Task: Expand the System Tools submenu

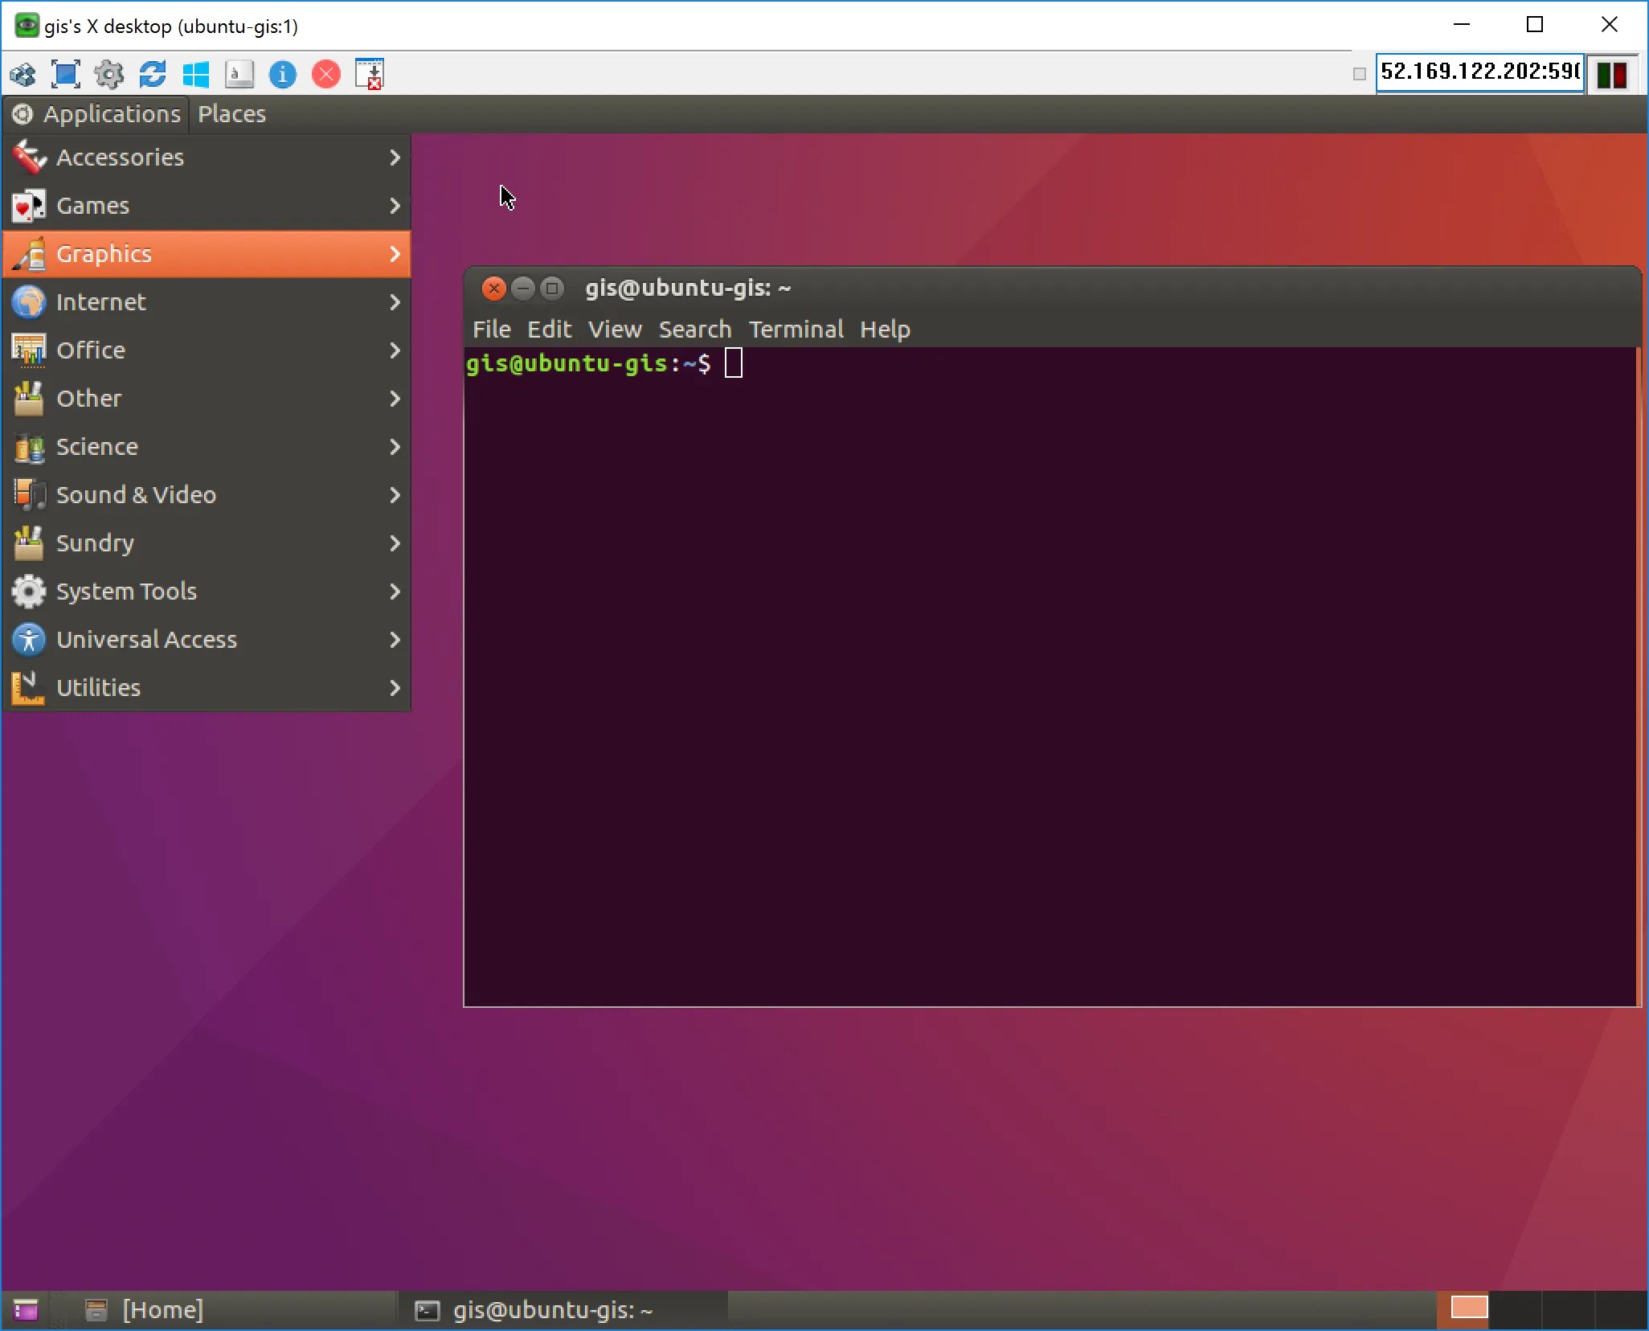Action: click(207, 592)
